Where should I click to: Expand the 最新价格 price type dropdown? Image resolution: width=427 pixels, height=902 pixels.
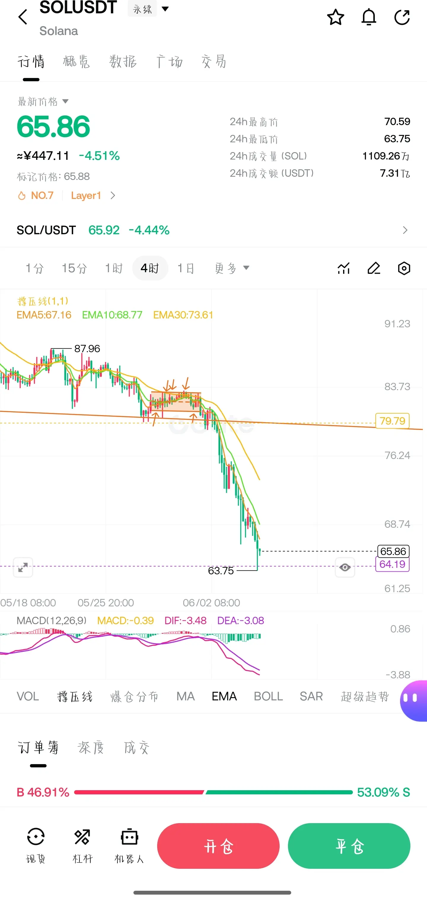coord(43,101)
